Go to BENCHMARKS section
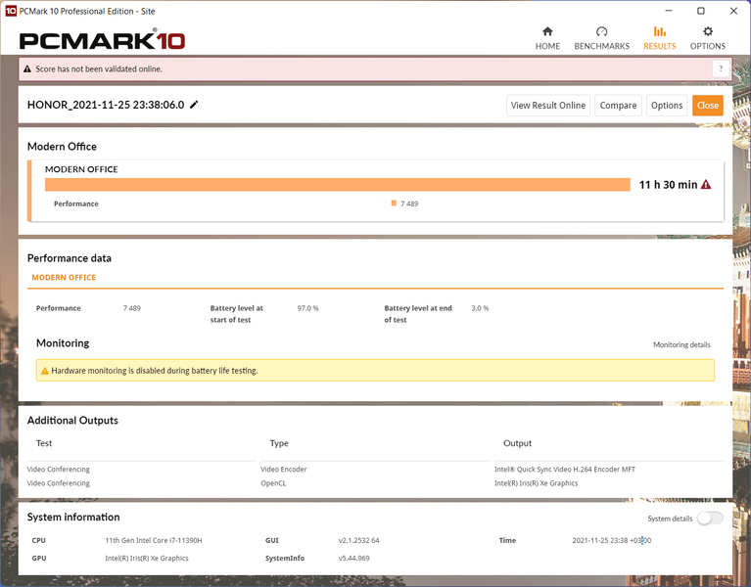Viewport: 751px width, 587px height. coord(601,38)
